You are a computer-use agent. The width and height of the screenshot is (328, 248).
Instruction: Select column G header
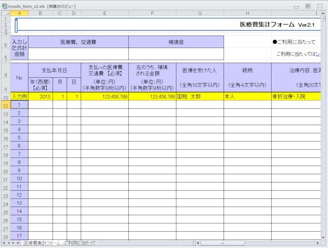click(x=200, y=13)
